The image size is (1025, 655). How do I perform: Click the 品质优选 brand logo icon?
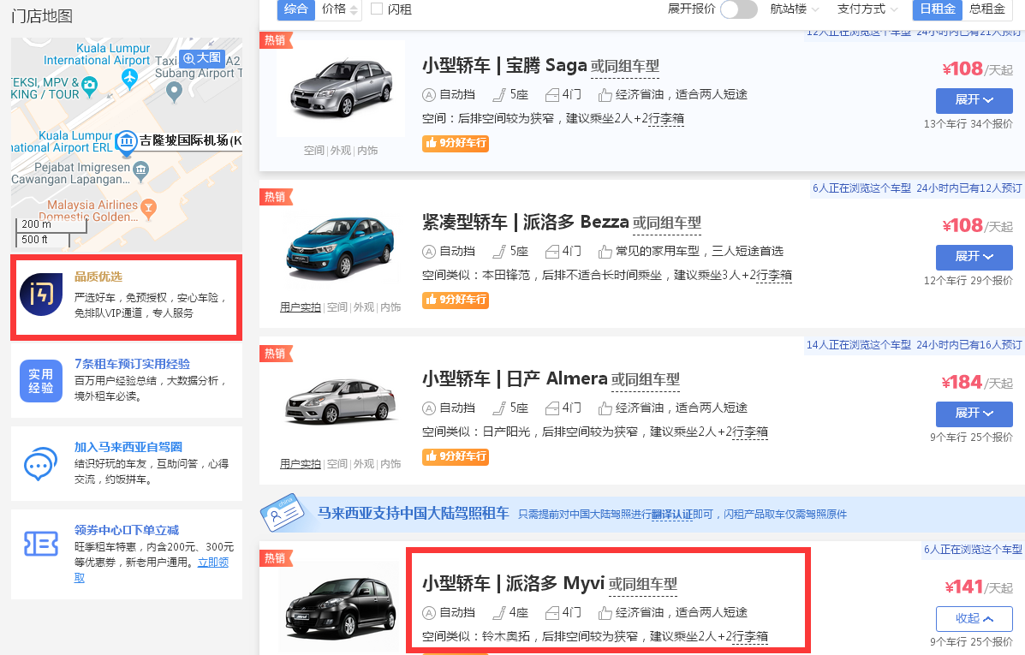pos(41,295)
